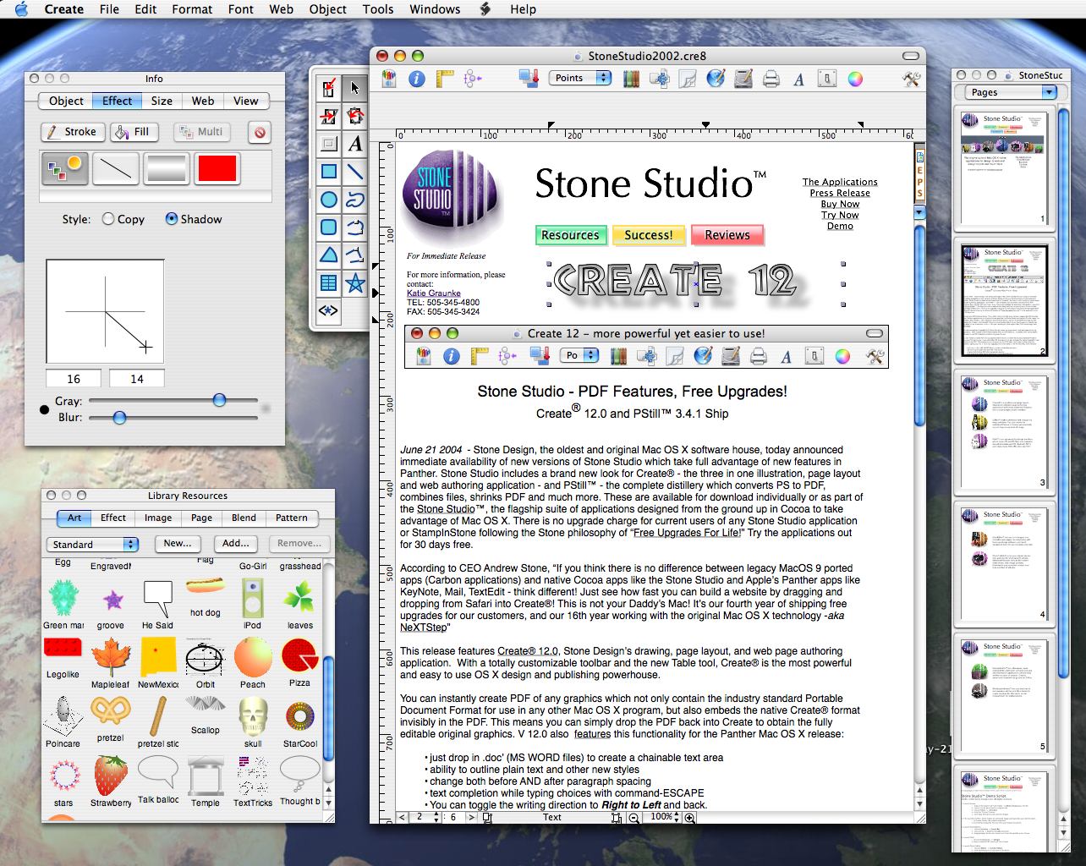Select the text tool (letter A) in palette
Viewport: 1086px width, 866px height.
(x=355, y=144)
